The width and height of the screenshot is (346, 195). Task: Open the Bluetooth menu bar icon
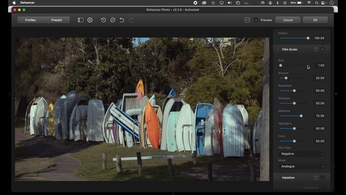pyautogui.click(x=277, y=3)
